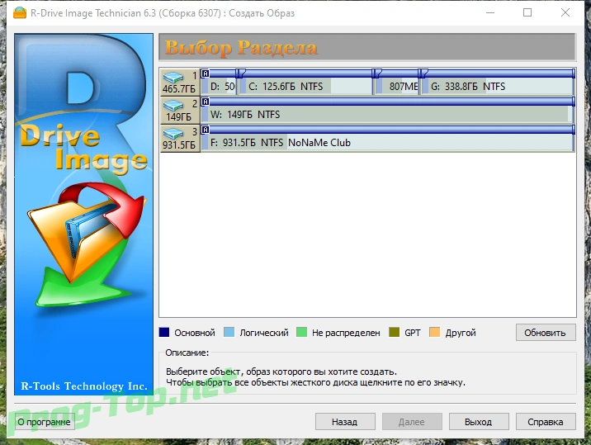Click the Выбор Раздела header text
Viewport: 591px width, 445px height.
(241, 48)
